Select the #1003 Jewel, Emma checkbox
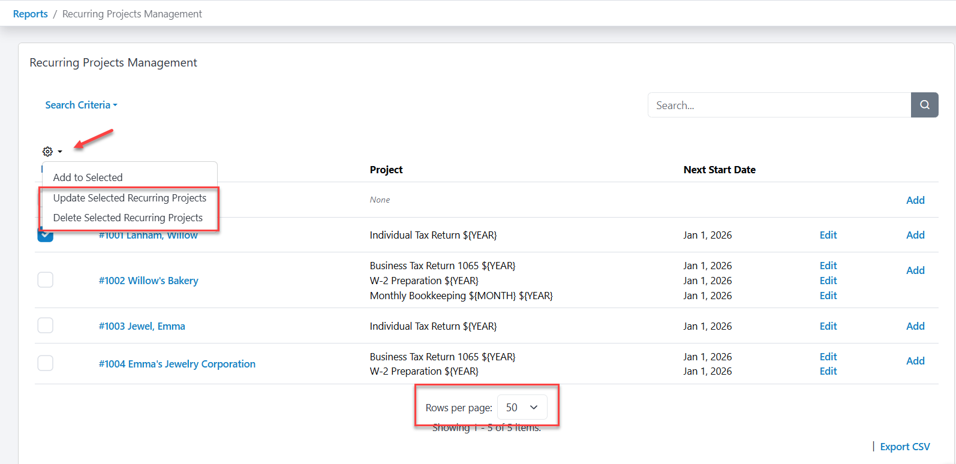956x464 pixels. (x=46, y=326)
